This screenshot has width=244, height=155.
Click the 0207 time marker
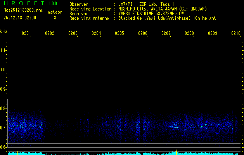(166, 34)
